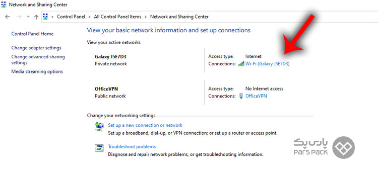Image resolution: width=378 pixels, height=182 pixels.
Task: Click the OfficeVPN network name
Action: pyautogui.click(x=106, y=89)
